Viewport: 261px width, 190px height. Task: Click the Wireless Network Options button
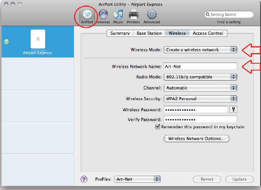[196, 139]
